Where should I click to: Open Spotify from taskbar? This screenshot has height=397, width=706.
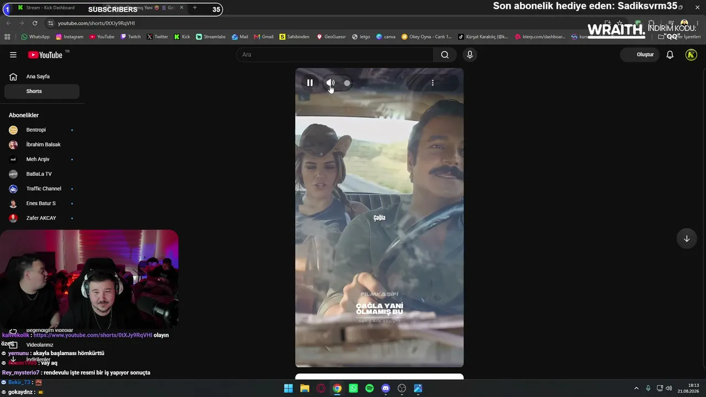point(370,388)
